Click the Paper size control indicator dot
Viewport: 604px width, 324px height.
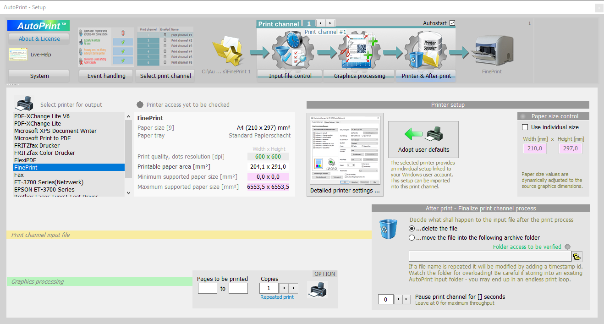pos(523,116)
